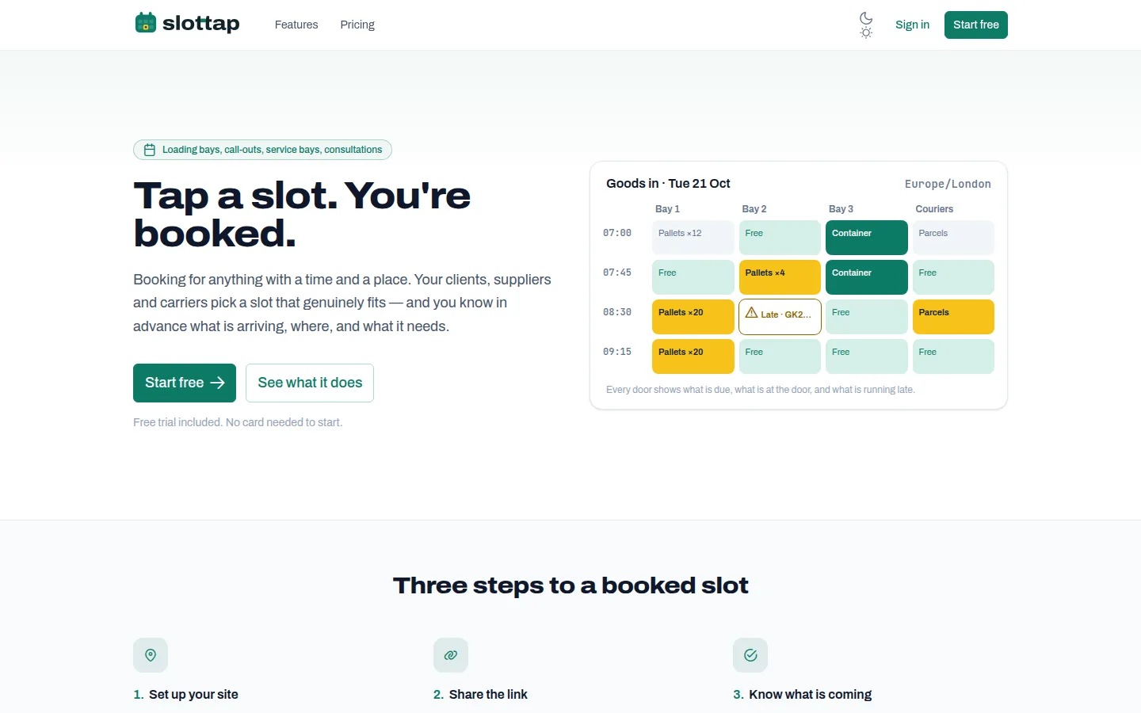The image size is (1141, 713).
Task: Click the chain link icon above Share the link
Action: [451, 655]
